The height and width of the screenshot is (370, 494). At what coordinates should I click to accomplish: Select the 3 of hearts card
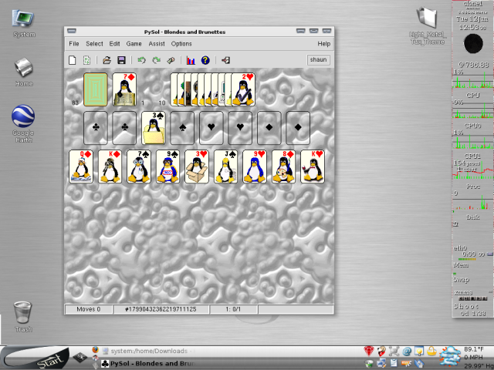coord(197,166)
